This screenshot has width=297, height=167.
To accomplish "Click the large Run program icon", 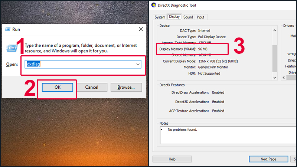I will coord(12,48).
